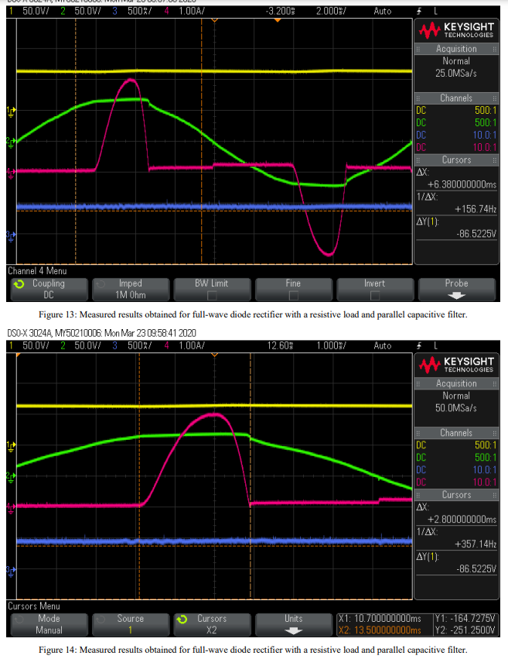
Task: Click channel 3 ground marker in Figure 13
Action: pos(11,235)
